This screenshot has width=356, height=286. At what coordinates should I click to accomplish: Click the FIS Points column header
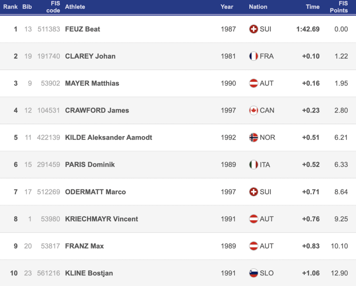(x=339, y=7)
